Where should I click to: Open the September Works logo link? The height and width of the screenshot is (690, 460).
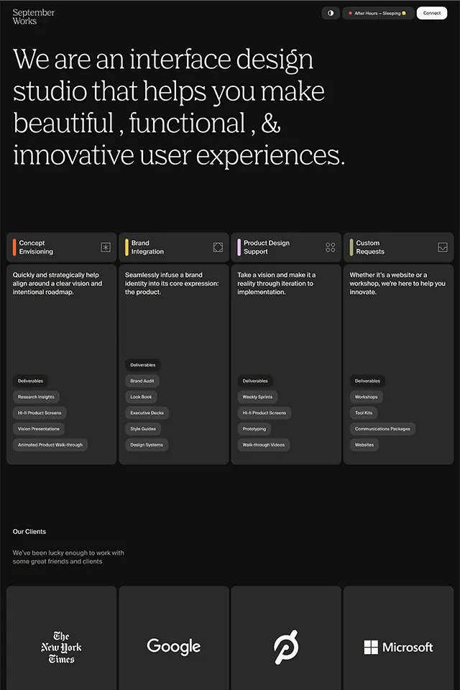click(34, 17)
